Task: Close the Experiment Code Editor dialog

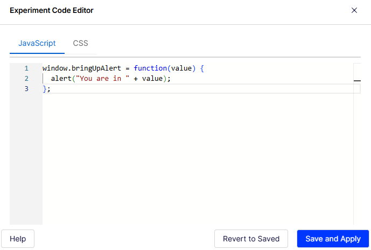Action: click(x=354, y=10)
